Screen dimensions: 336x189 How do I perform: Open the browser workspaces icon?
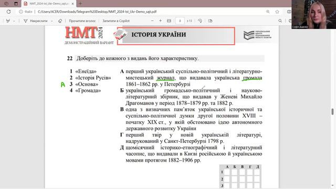click(6, 4)
